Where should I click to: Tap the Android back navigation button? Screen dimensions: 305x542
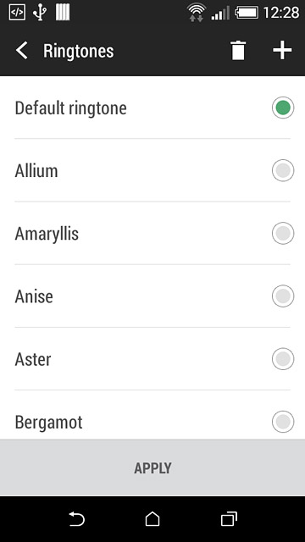[x=76, y=519]
